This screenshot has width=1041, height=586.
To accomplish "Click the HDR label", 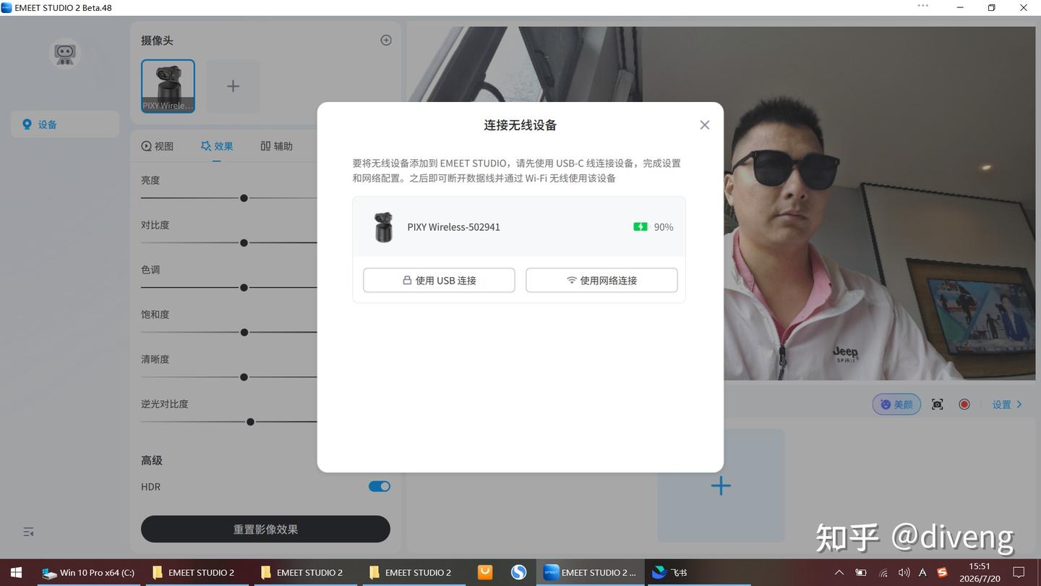I will [x=150, y=487].
